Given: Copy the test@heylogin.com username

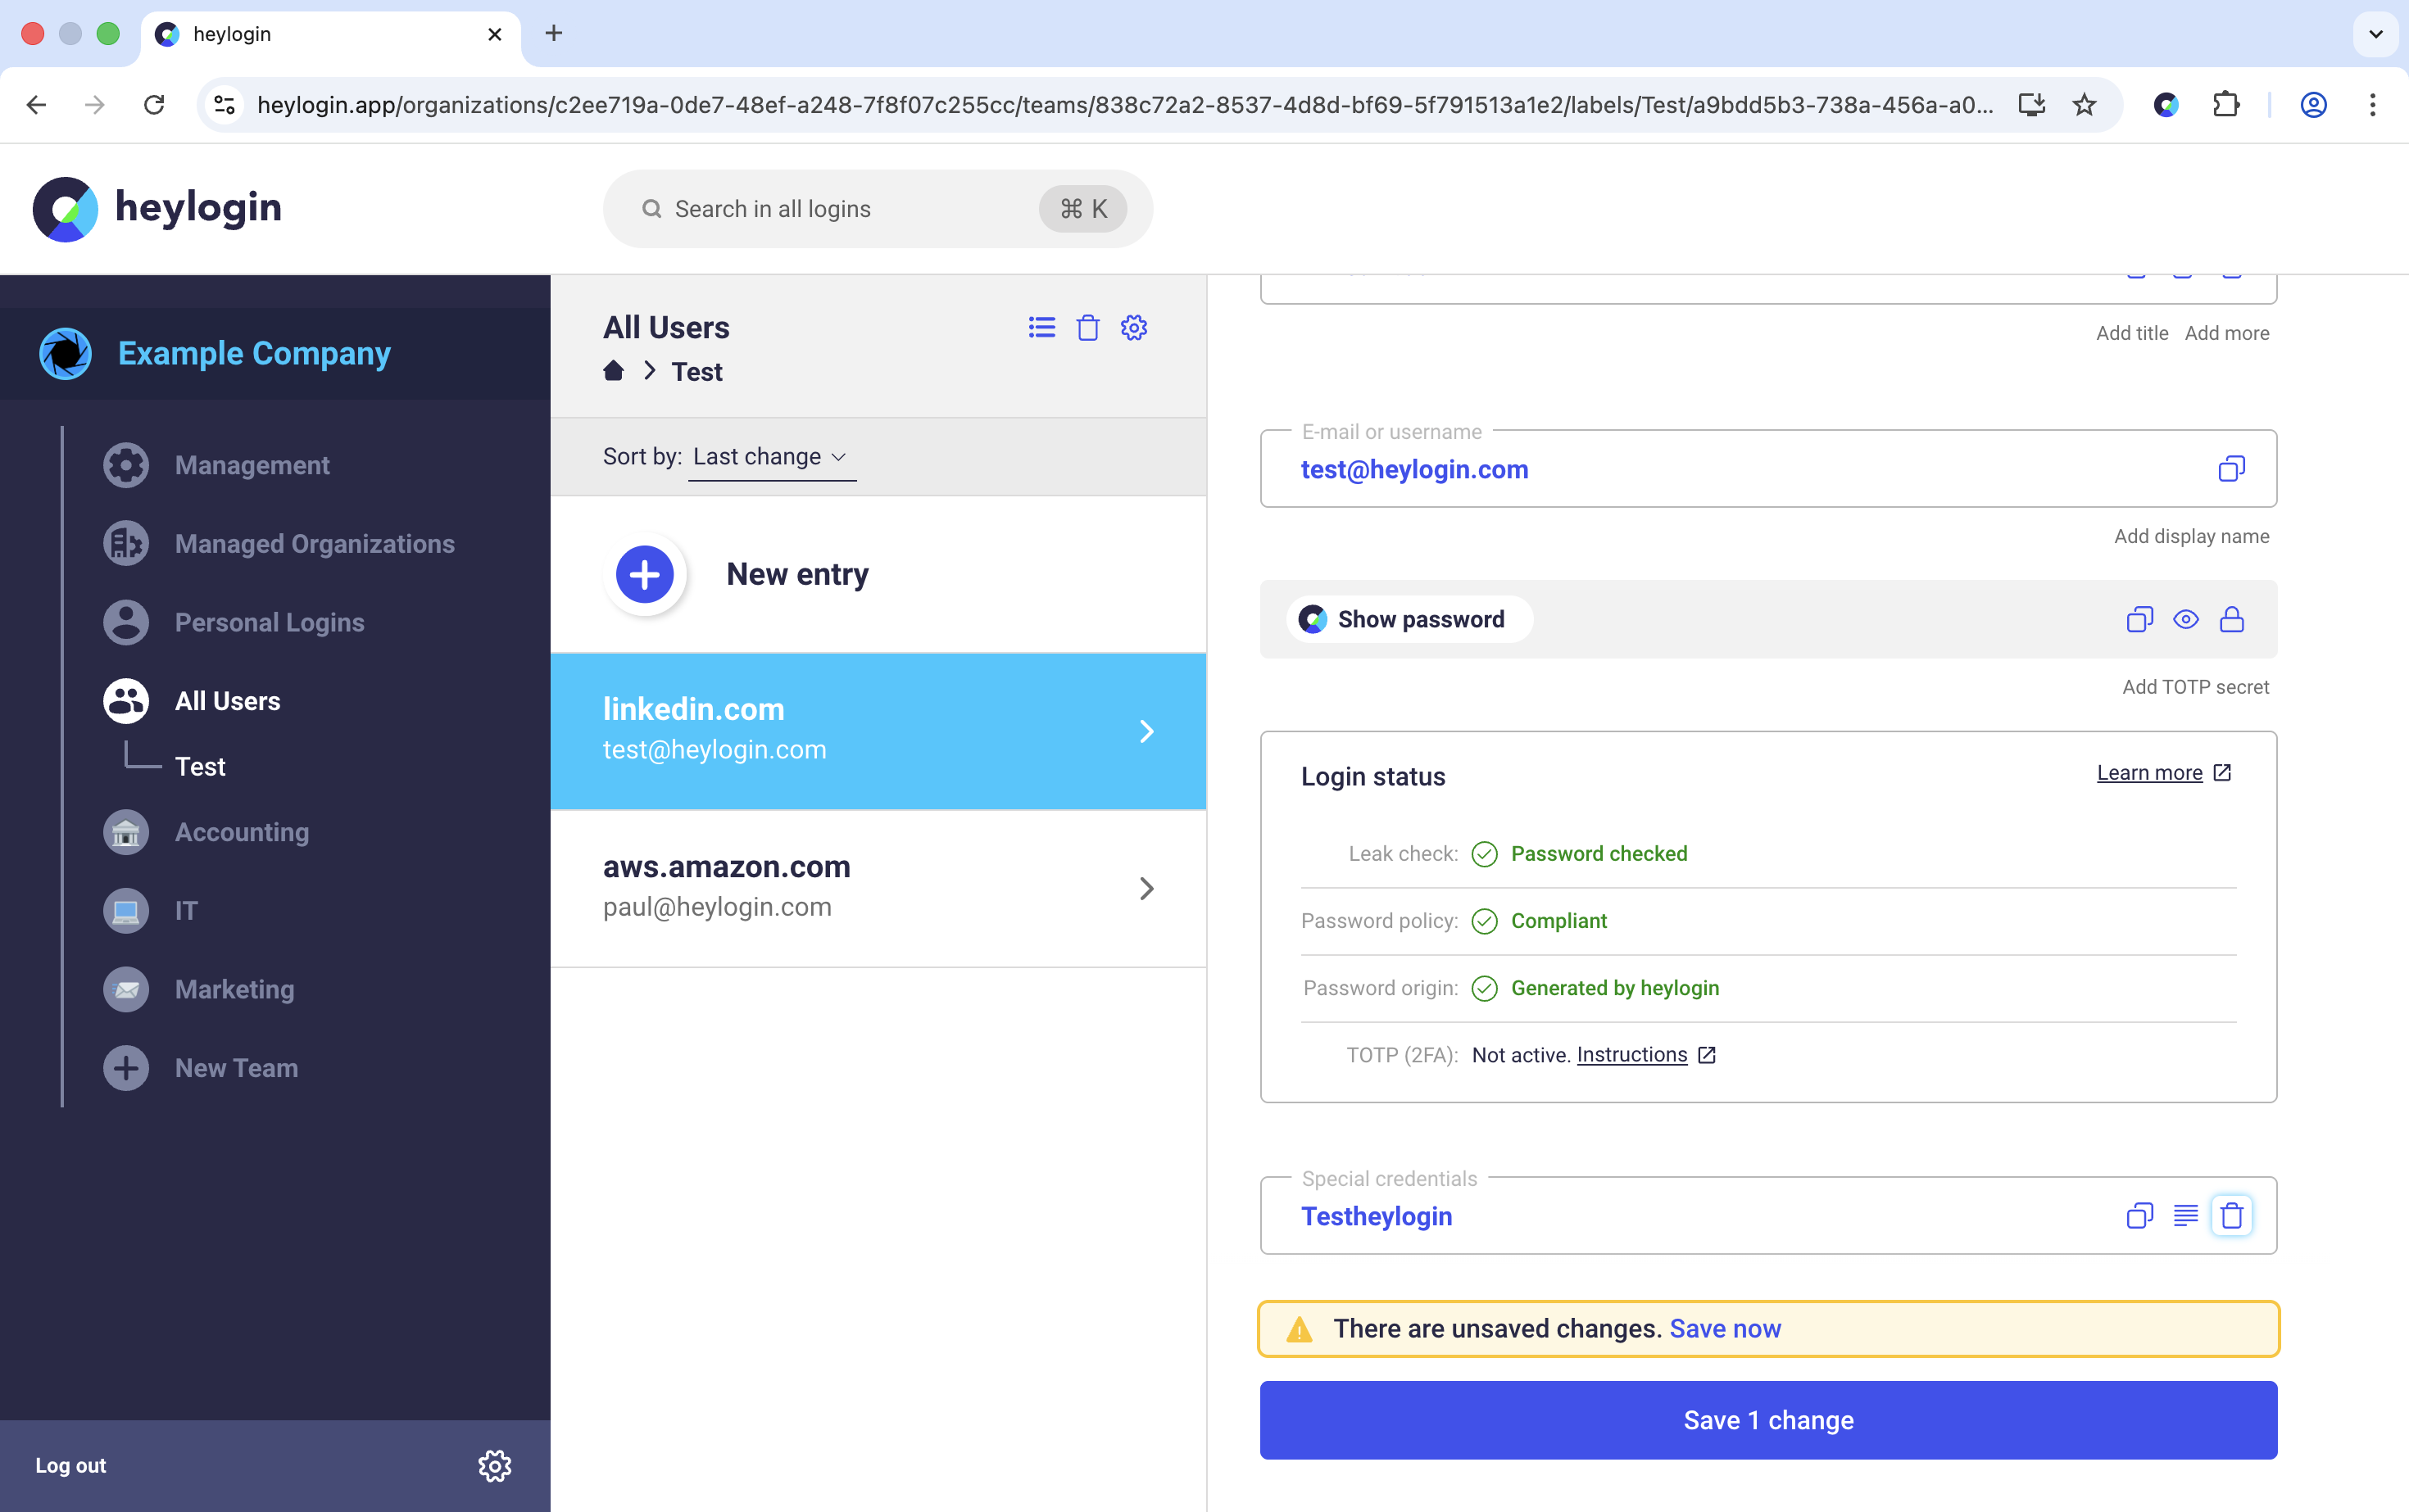Looking at the screenshot, I should 2231,469.
